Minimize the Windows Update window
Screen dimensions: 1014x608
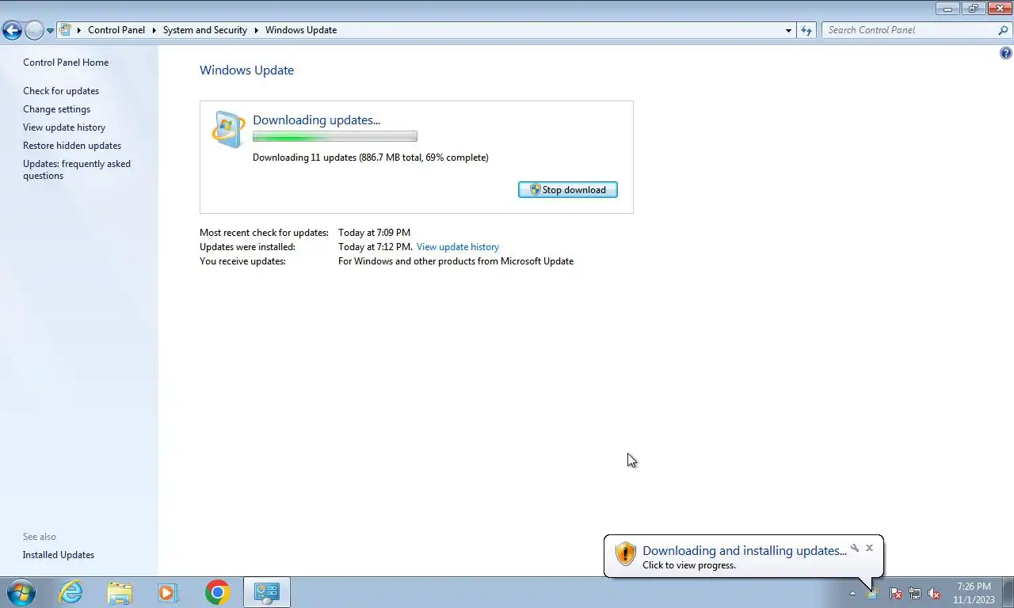[x=947, y=9]
